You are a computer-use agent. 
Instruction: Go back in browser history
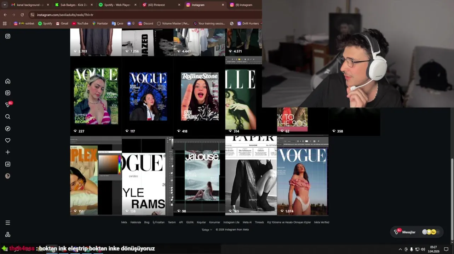[x=5, y=15]
